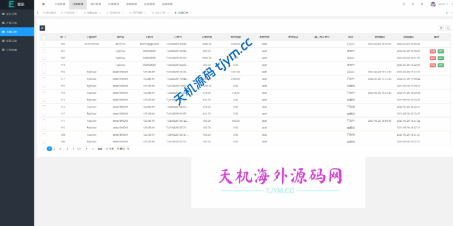This screenshot has width=453, height=226.
Task: Open the rows-per-page dropdown in pagination
Action: (123, 149)
